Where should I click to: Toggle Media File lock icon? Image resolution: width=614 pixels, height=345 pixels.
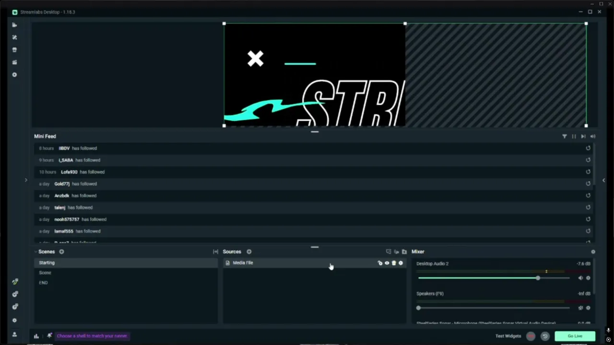(x=380, y=263)
